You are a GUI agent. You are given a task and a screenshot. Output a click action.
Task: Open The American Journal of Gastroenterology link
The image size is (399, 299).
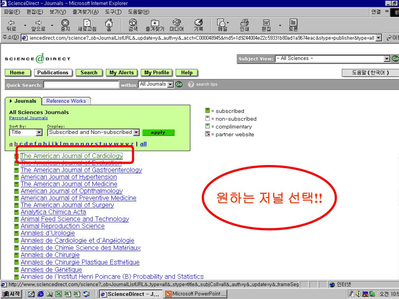tap(81, 170)
